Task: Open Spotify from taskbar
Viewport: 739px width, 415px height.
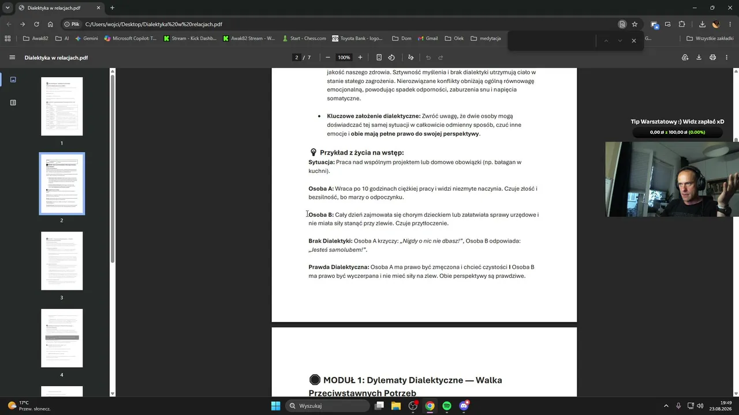Action: pyautogui.click(x=447, y=406)
